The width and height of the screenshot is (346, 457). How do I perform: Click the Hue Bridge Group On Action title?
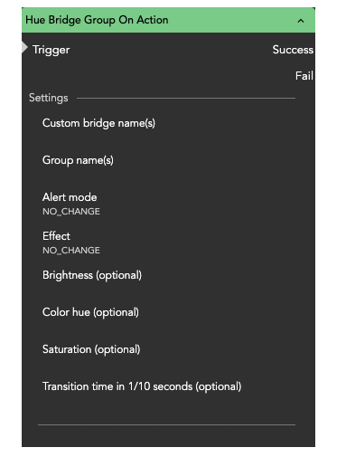(x=97, y=20)
